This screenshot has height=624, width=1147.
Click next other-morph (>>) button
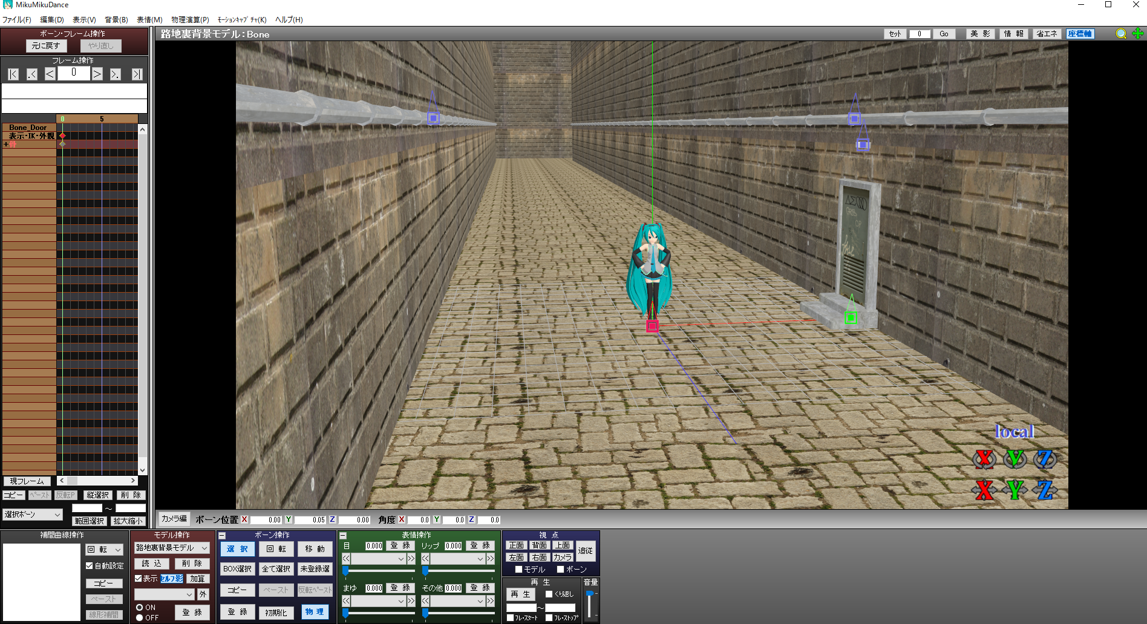[491, 601]
